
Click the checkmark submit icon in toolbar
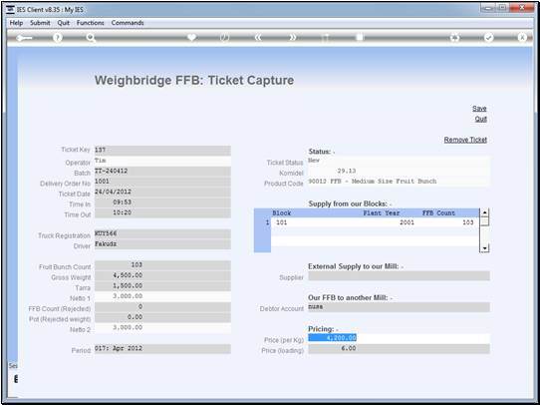coord(488,38)
